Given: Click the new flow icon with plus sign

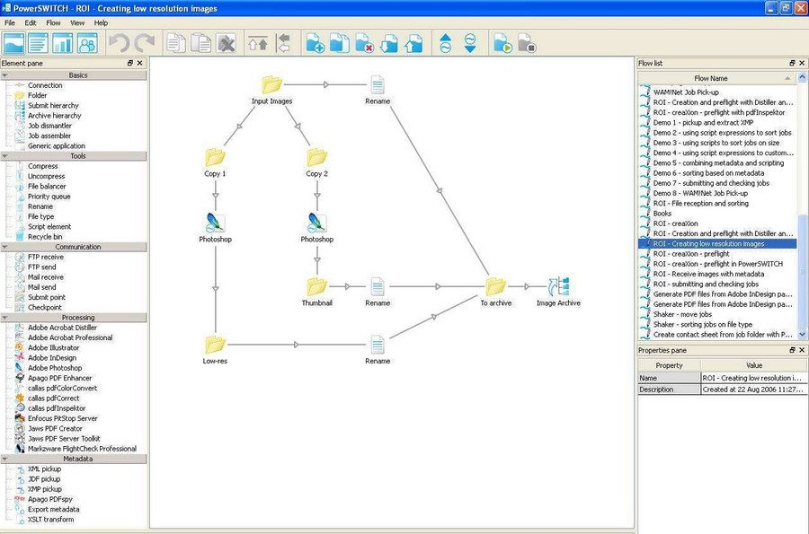Looking at the screenshot, I should click(x=315, y=42).
